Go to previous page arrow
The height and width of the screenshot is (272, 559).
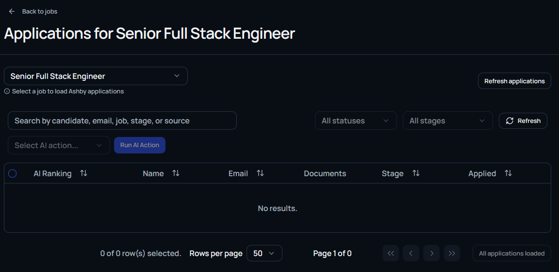tap(411, 253)
